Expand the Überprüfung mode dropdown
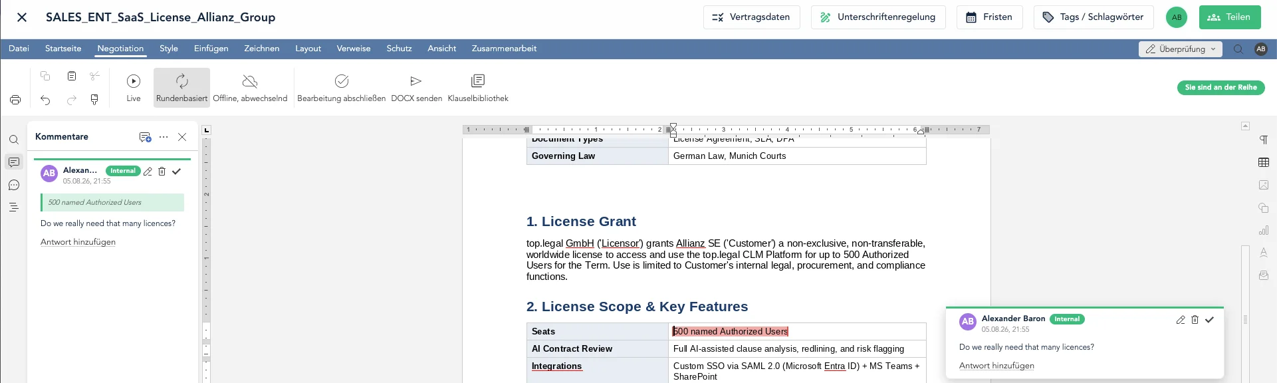The width and height of the screenshot is (1277, 383). click(1181, 49)
